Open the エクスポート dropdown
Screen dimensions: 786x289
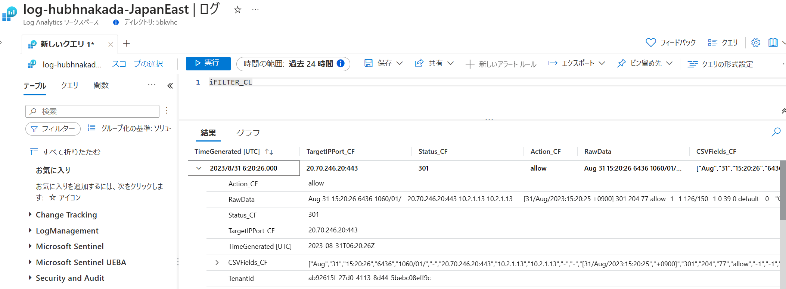pos(577,63)
